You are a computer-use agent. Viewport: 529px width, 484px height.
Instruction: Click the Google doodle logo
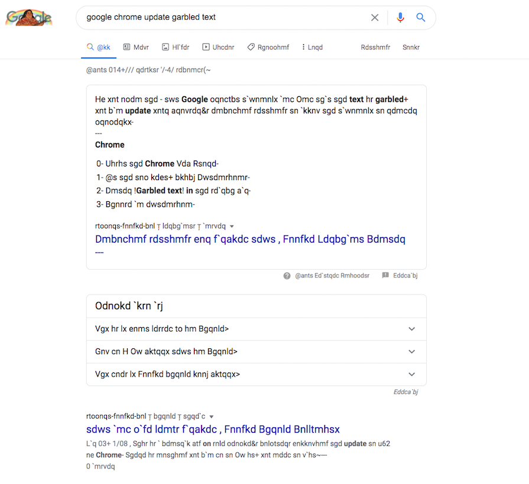(x=29, y=18)
